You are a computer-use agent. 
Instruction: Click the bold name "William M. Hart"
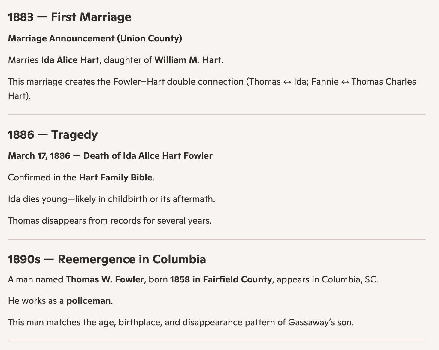pyautogui.click(x=188, y=60)
